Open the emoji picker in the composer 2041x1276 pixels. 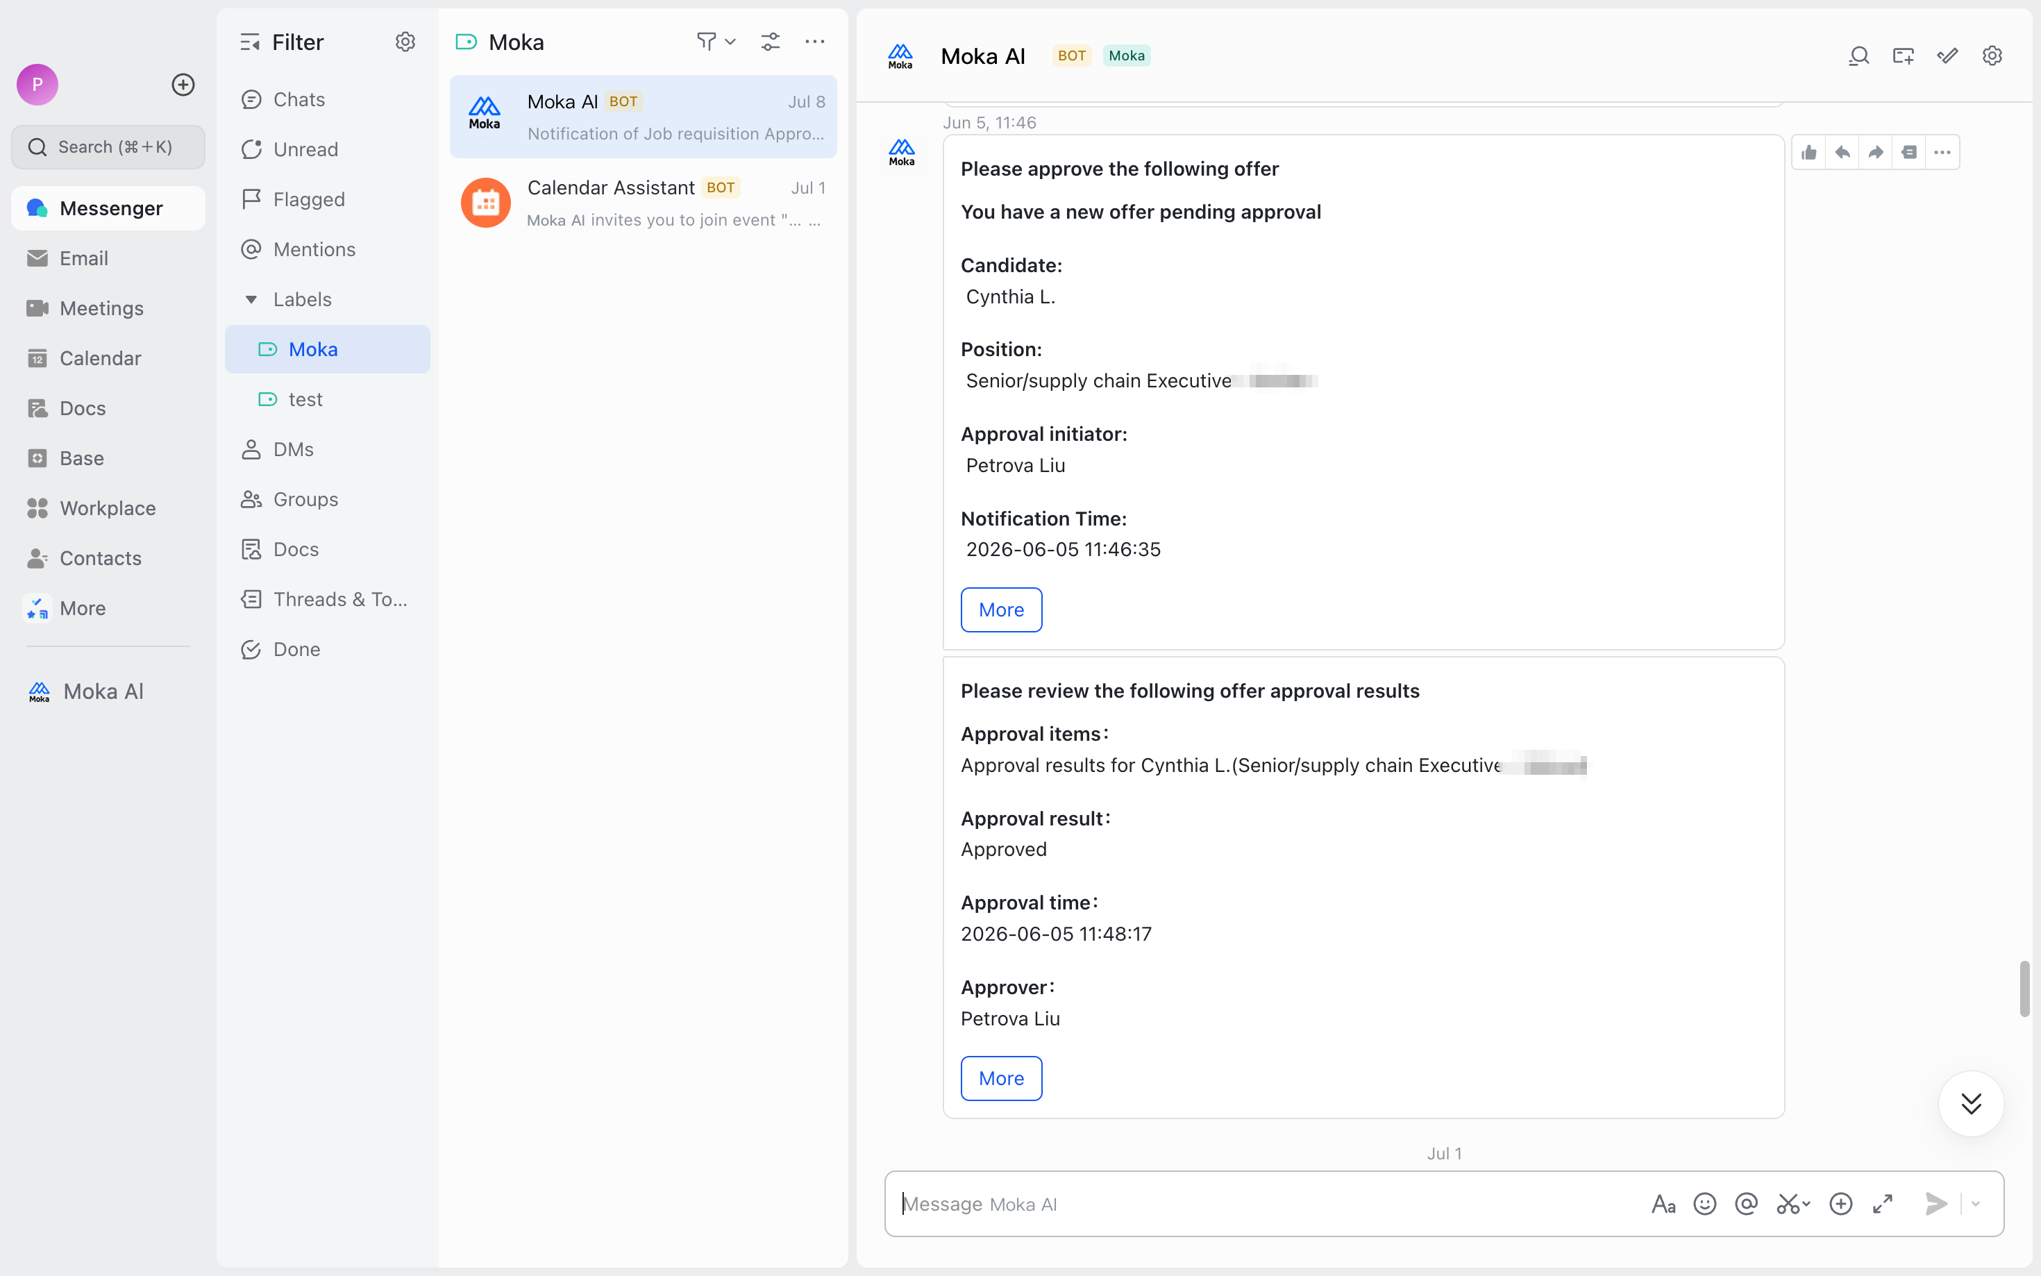(x=1705, y=1204)
